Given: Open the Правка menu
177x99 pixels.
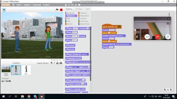Looking at the screenshot, I should point(27,5).
